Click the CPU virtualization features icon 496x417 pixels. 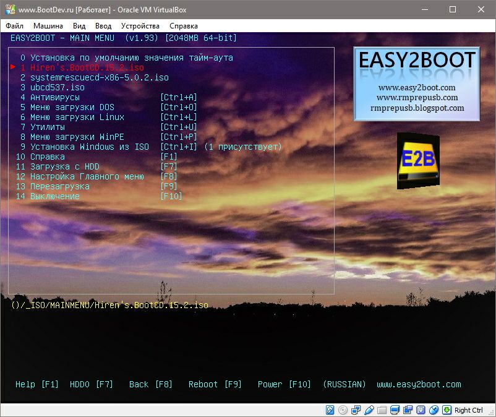(421, 410)
